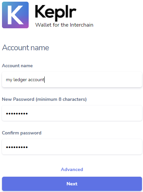Focus the New Password input field

[72, 113]
